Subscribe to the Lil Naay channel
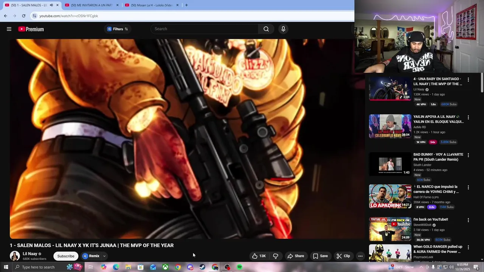The height and width of the screenshot is (272, 484). 66,256
